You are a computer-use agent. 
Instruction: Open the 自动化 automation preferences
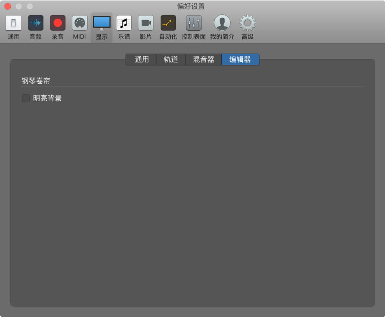coord(168,27)
